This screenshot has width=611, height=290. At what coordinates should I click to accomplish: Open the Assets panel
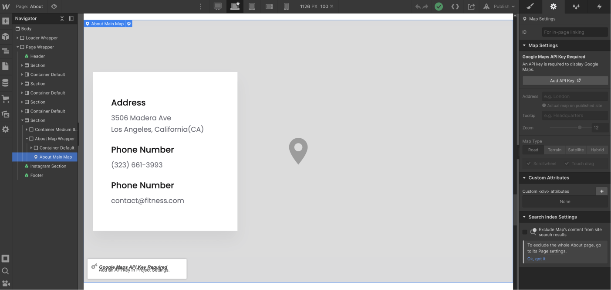[6, 114]
